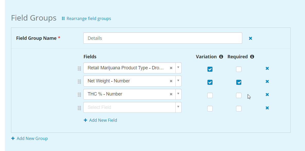Click the drag icon beside Rearrange field groups
The height and width of the screenshot is (151, 305).
63,18
